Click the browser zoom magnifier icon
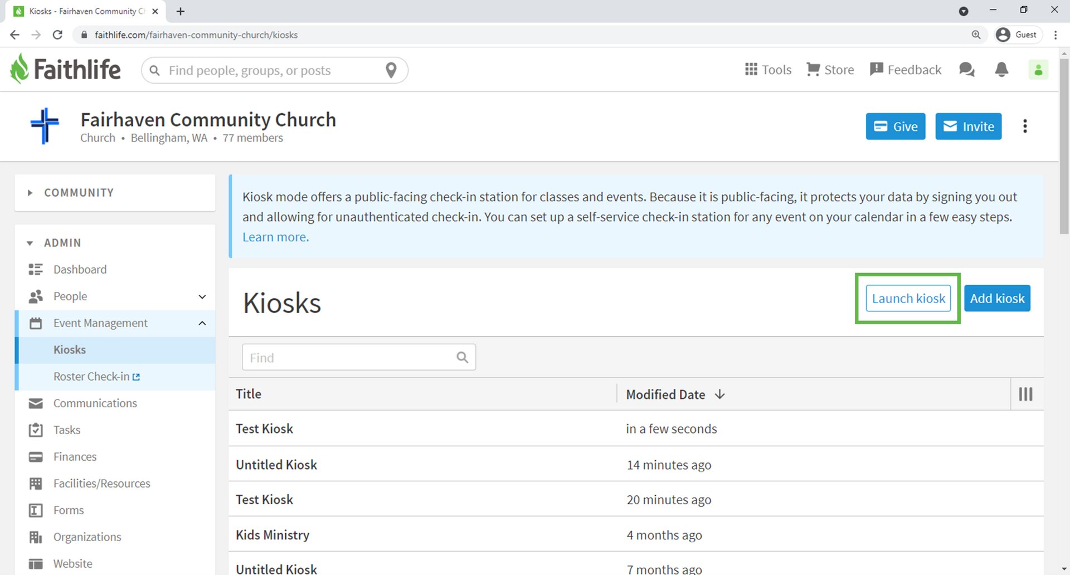1070x575 pixels. (976, 35)
